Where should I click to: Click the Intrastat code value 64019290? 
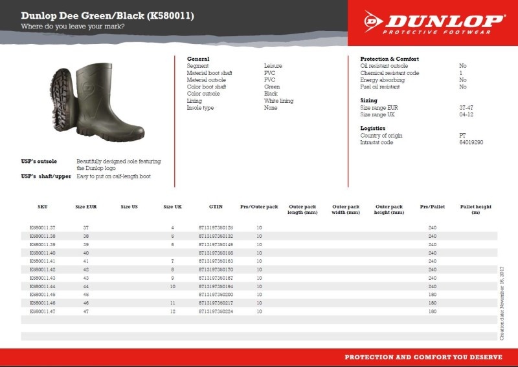(471, 142)
